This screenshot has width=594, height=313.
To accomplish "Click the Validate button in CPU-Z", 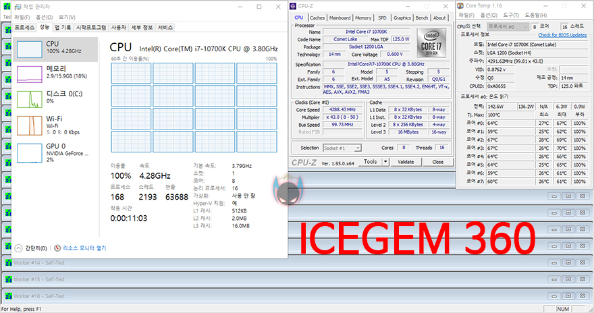I will pyautogui.click(x=406, y=162).
